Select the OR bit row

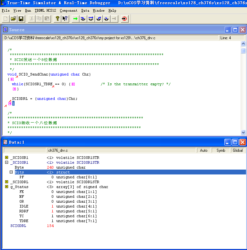pos(125,201)
